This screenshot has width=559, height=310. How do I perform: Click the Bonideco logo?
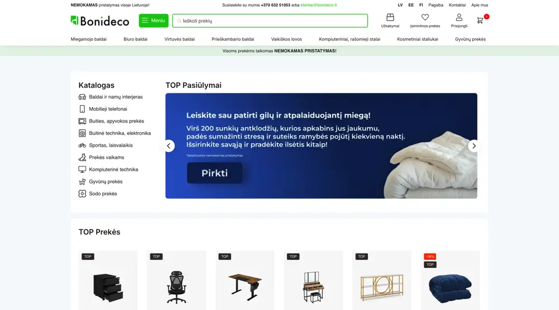click(x=100, y=21)
